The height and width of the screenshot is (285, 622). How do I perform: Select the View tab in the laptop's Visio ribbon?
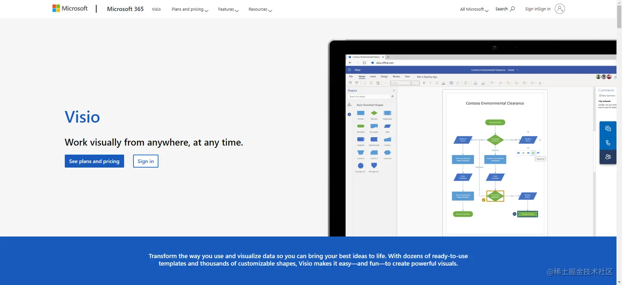[x=407, y=76]
